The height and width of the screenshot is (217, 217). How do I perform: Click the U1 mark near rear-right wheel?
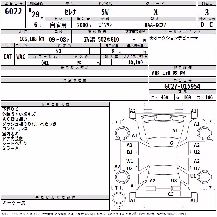point(193,176)
